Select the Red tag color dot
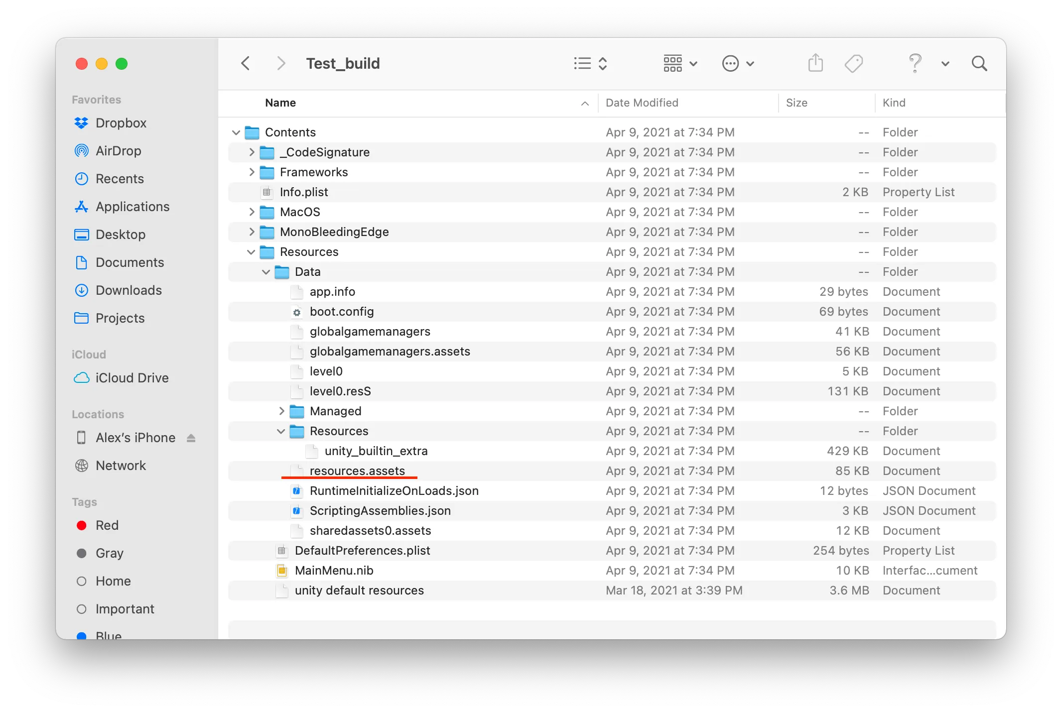The width and height of the screenshot is (1062, 713). [81, 525]
